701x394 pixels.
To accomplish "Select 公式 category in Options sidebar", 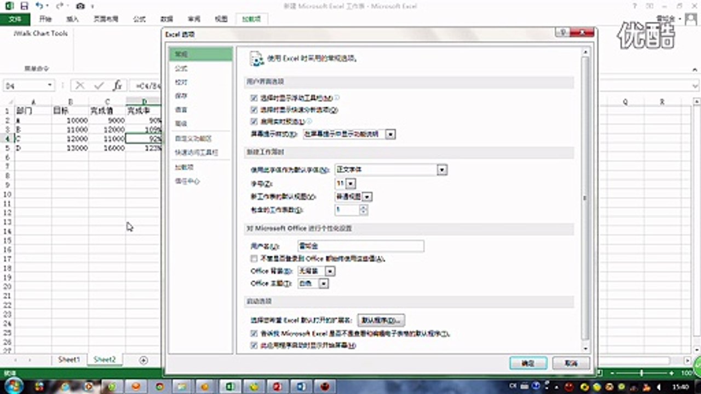I will point(200,68).
